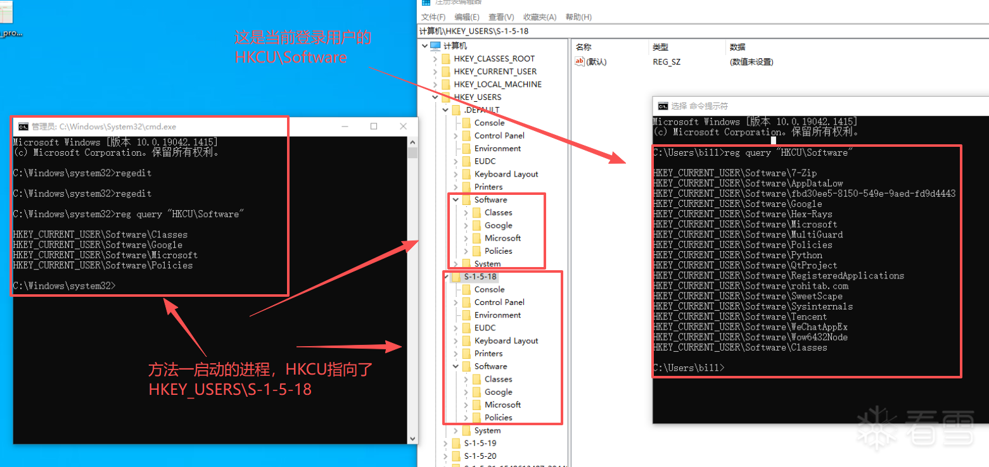Click the computer icon beside 计算机

(435, 46)
